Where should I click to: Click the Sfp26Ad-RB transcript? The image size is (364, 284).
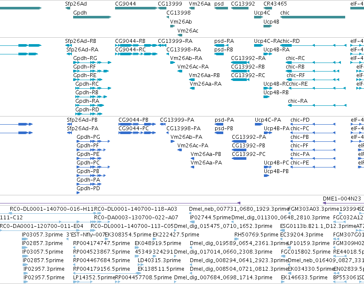pyautogui.click(x=68, y=45)
